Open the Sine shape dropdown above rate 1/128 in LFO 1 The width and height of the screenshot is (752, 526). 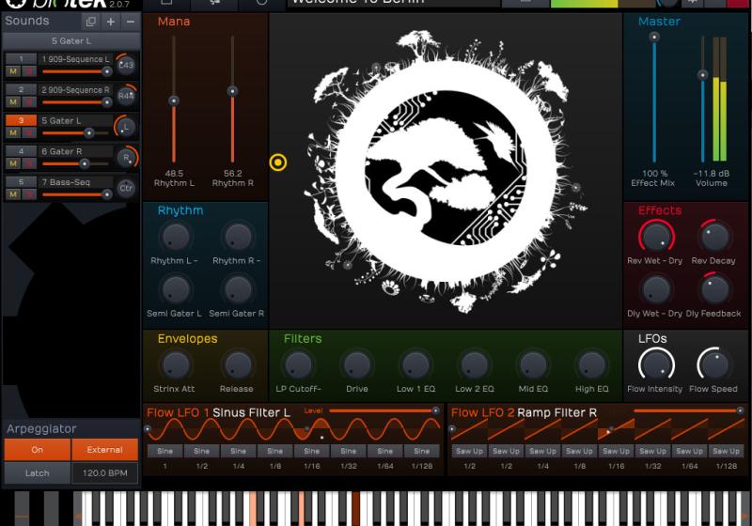[421, 451]
